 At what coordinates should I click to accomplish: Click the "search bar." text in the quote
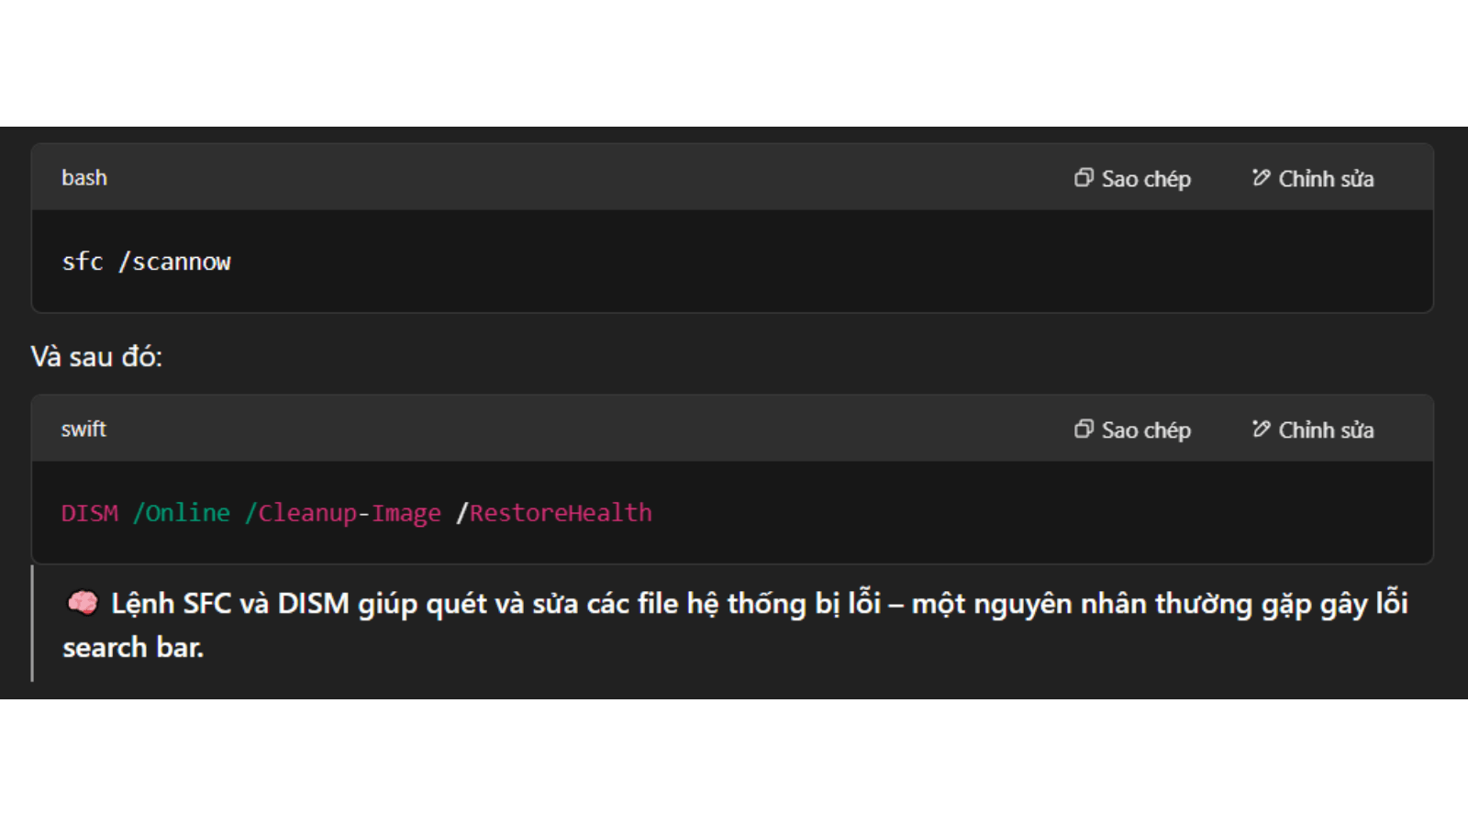(x=133, y=647)
